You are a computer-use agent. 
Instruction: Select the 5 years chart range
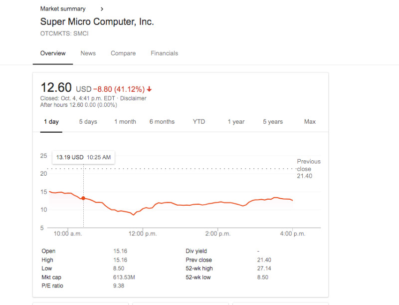pyautogui.click(x=273, y=122)
